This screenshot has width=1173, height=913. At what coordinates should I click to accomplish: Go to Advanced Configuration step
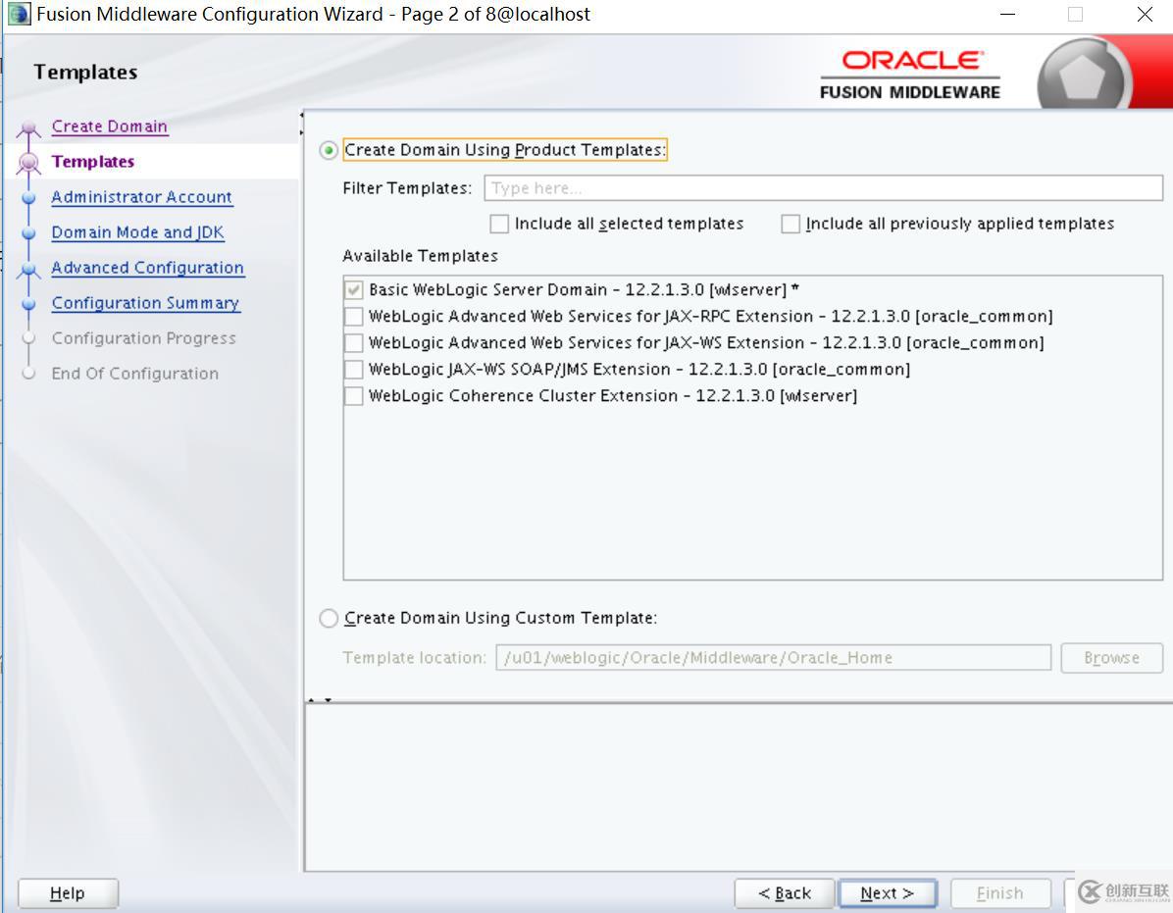point(147,268)
